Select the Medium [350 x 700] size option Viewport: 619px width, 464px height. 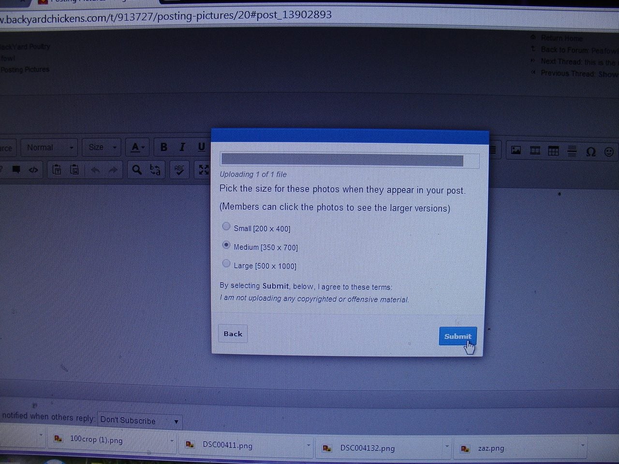pos(226,245)
